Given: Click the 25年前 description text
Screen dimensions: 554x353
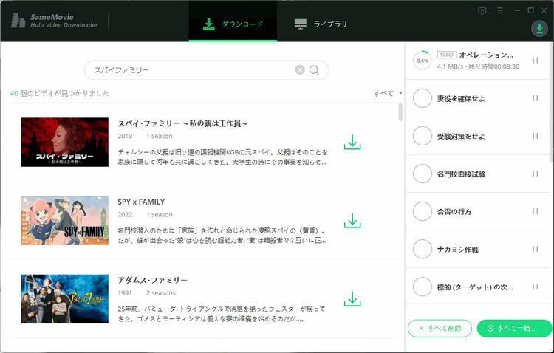Looking at the screenshot, I should coord(221,314).
